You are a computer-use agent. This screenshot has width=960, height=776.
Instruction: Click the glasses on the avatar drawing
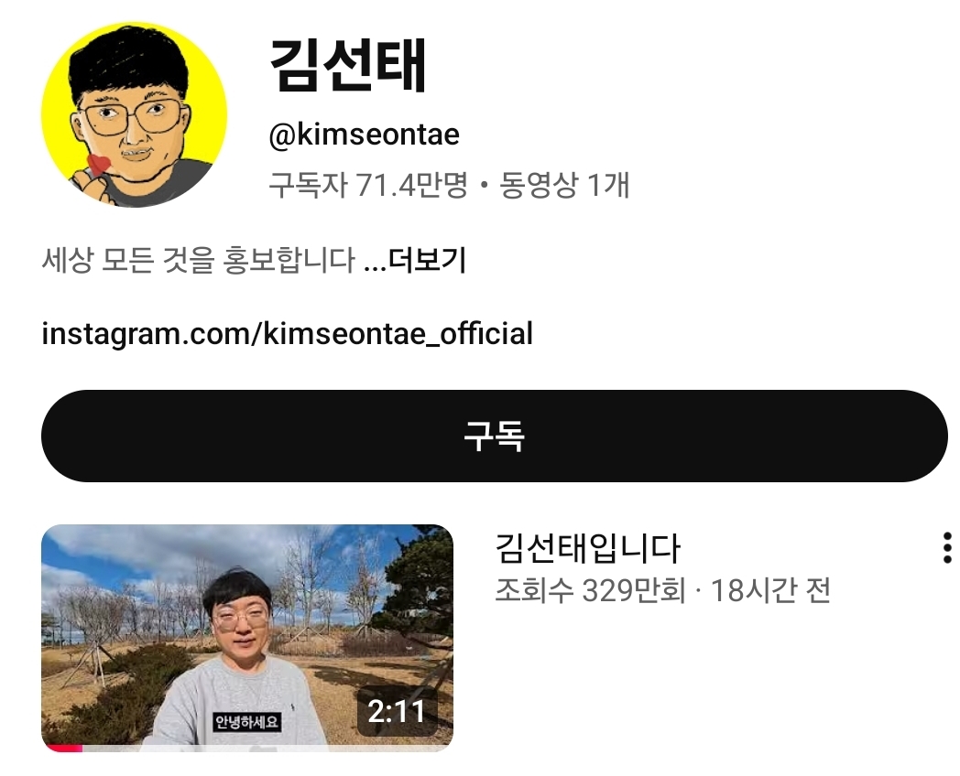coord(134,117)
